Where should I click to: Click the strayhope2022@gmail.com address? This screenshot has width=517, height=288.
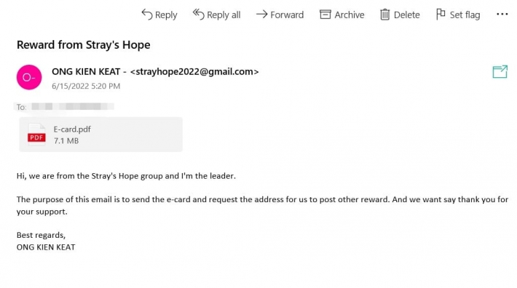tap(194, 71)
